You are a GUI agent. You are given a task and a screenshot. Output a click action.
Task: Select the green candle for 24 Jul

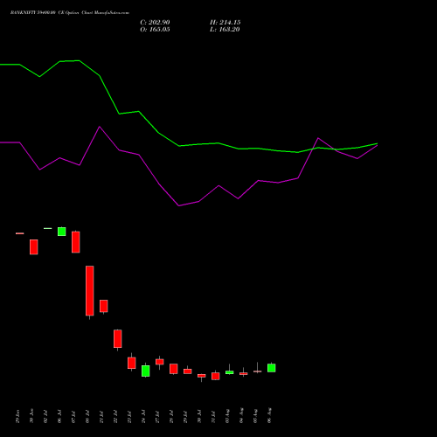[146, 371]
